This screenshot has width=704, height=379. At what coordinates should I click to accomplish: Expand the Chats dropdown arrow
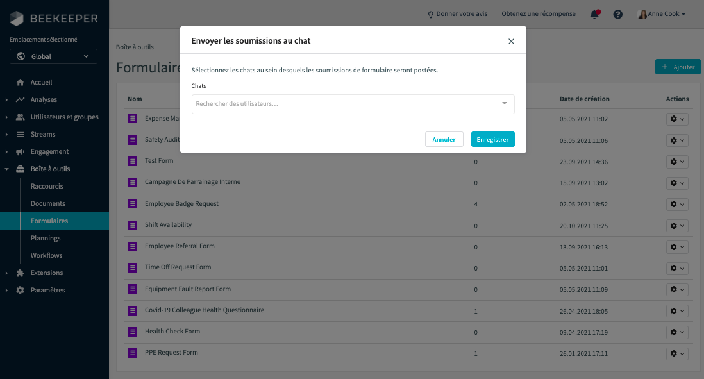[x=504, y=103]
